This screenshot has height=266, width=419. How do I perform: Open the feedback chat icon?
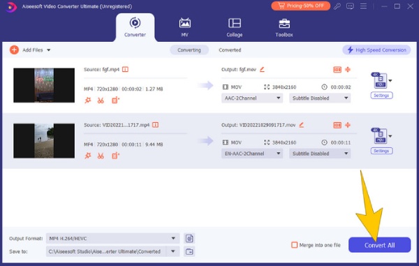pos(350,6)
